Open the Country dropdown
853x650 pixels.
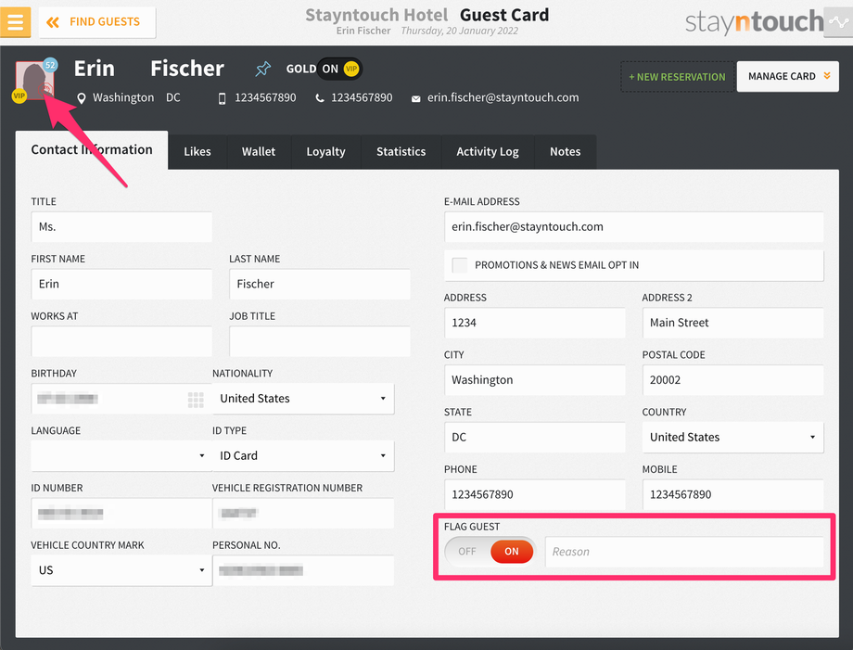(732, 438)
